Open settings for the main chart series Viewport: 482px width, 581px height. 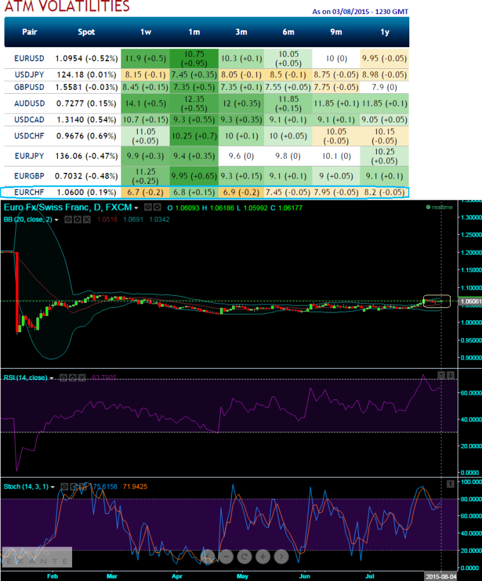[x=157, y=207]
